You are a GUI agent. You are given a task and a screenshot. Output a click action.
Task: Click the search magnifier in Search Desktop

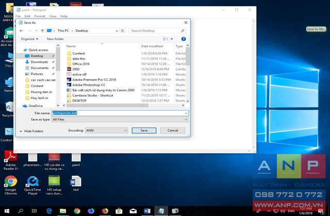click(183, 31)
